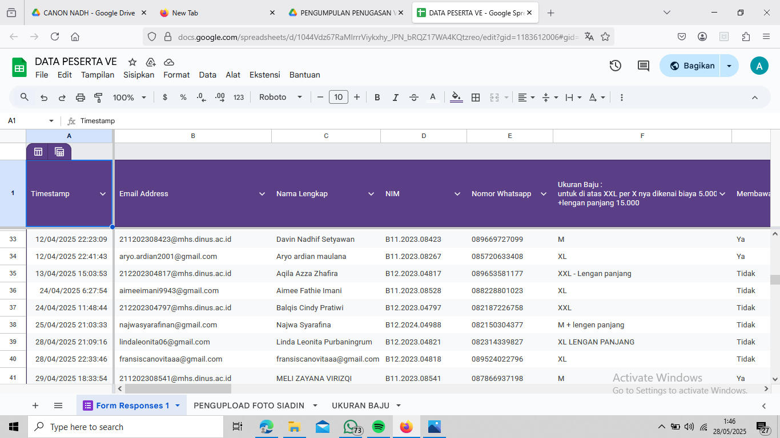Viewport: 780px width, 438px height.
Task: Open the more toolbar options menu
Action: tap(622, 98)
